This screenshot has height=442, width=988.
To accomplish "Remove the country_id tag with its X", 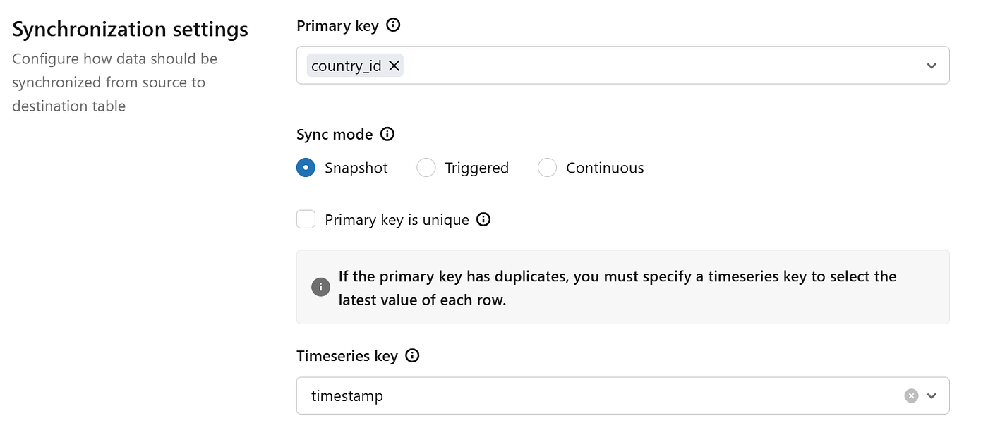I will pos(394,66).
